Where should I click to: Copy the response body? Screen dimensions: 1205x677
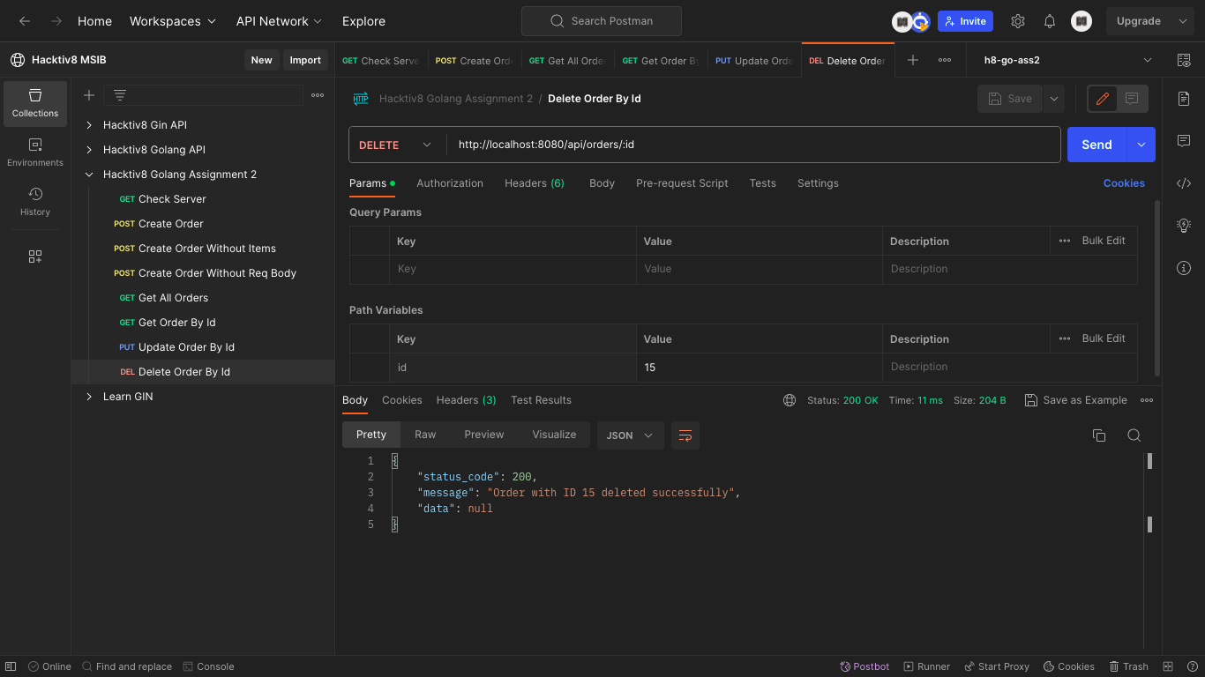click(1099, 435)
